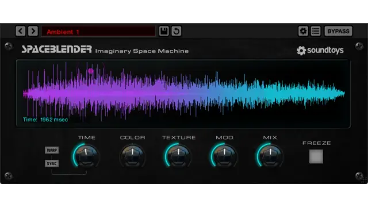Click the MOD knob

(x=224, y=156)
